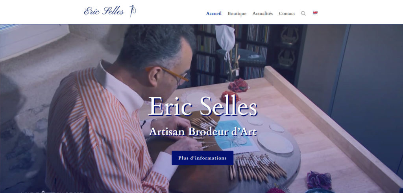Switch language with the UK flag icon
The width and height of the screenshot is (403, 193).
(315, 13)
